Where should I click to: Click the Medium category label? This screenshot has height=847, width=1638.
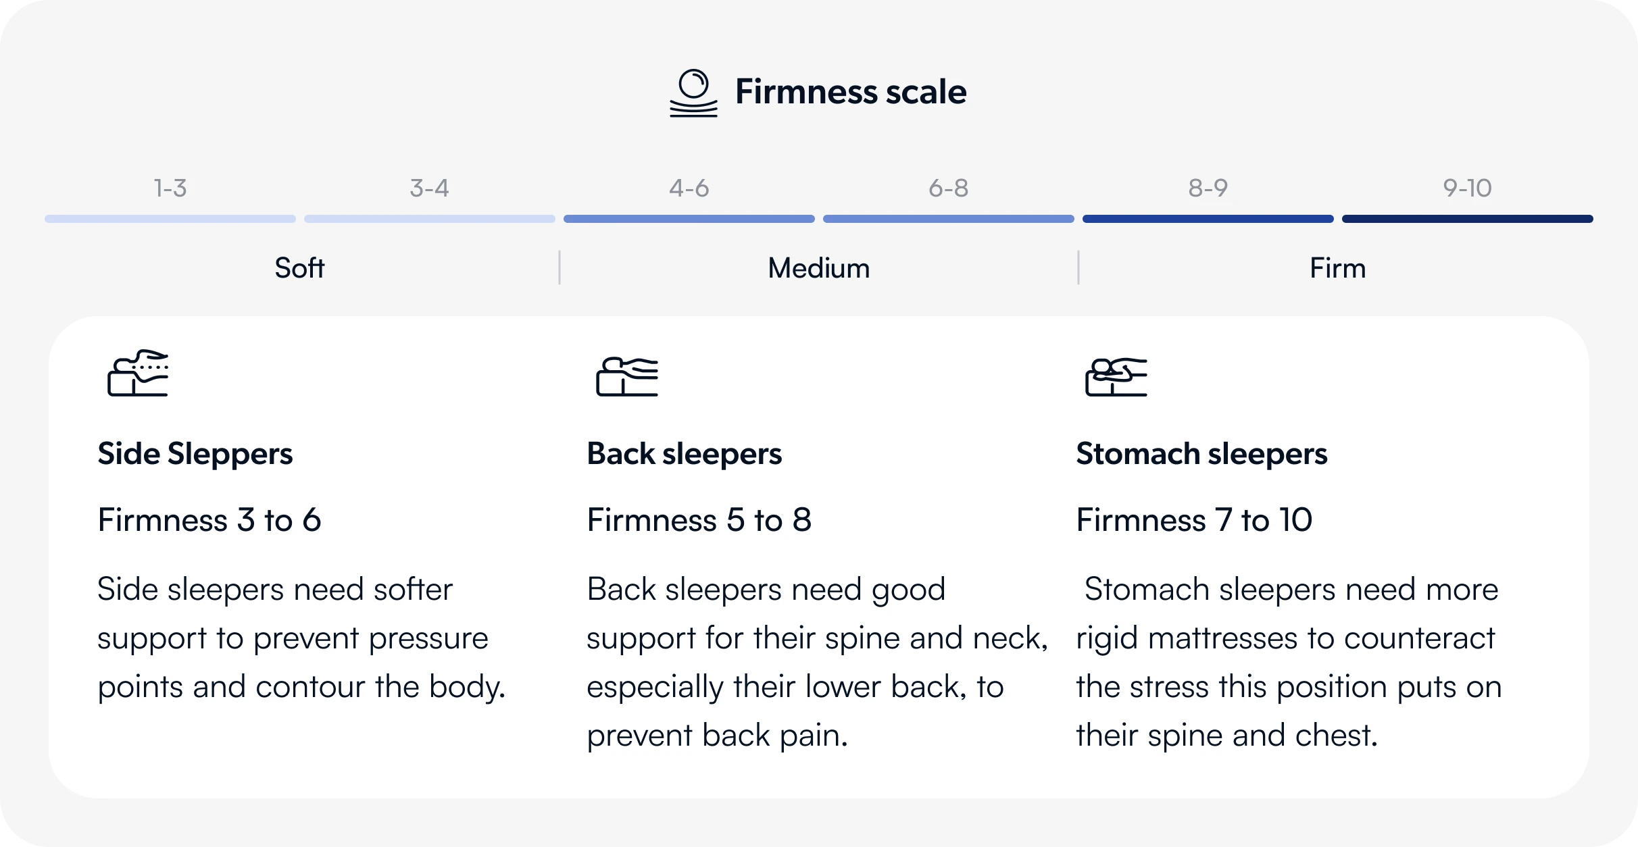tap(819, 268)
